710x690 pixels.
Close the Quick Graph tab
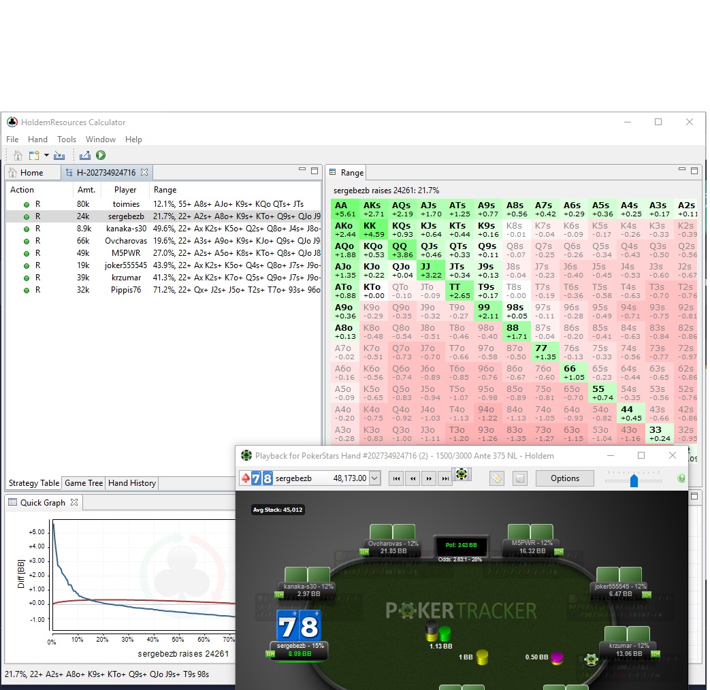point(74,502)
